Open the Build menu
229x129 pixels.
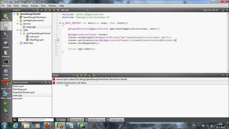[16, 6]
